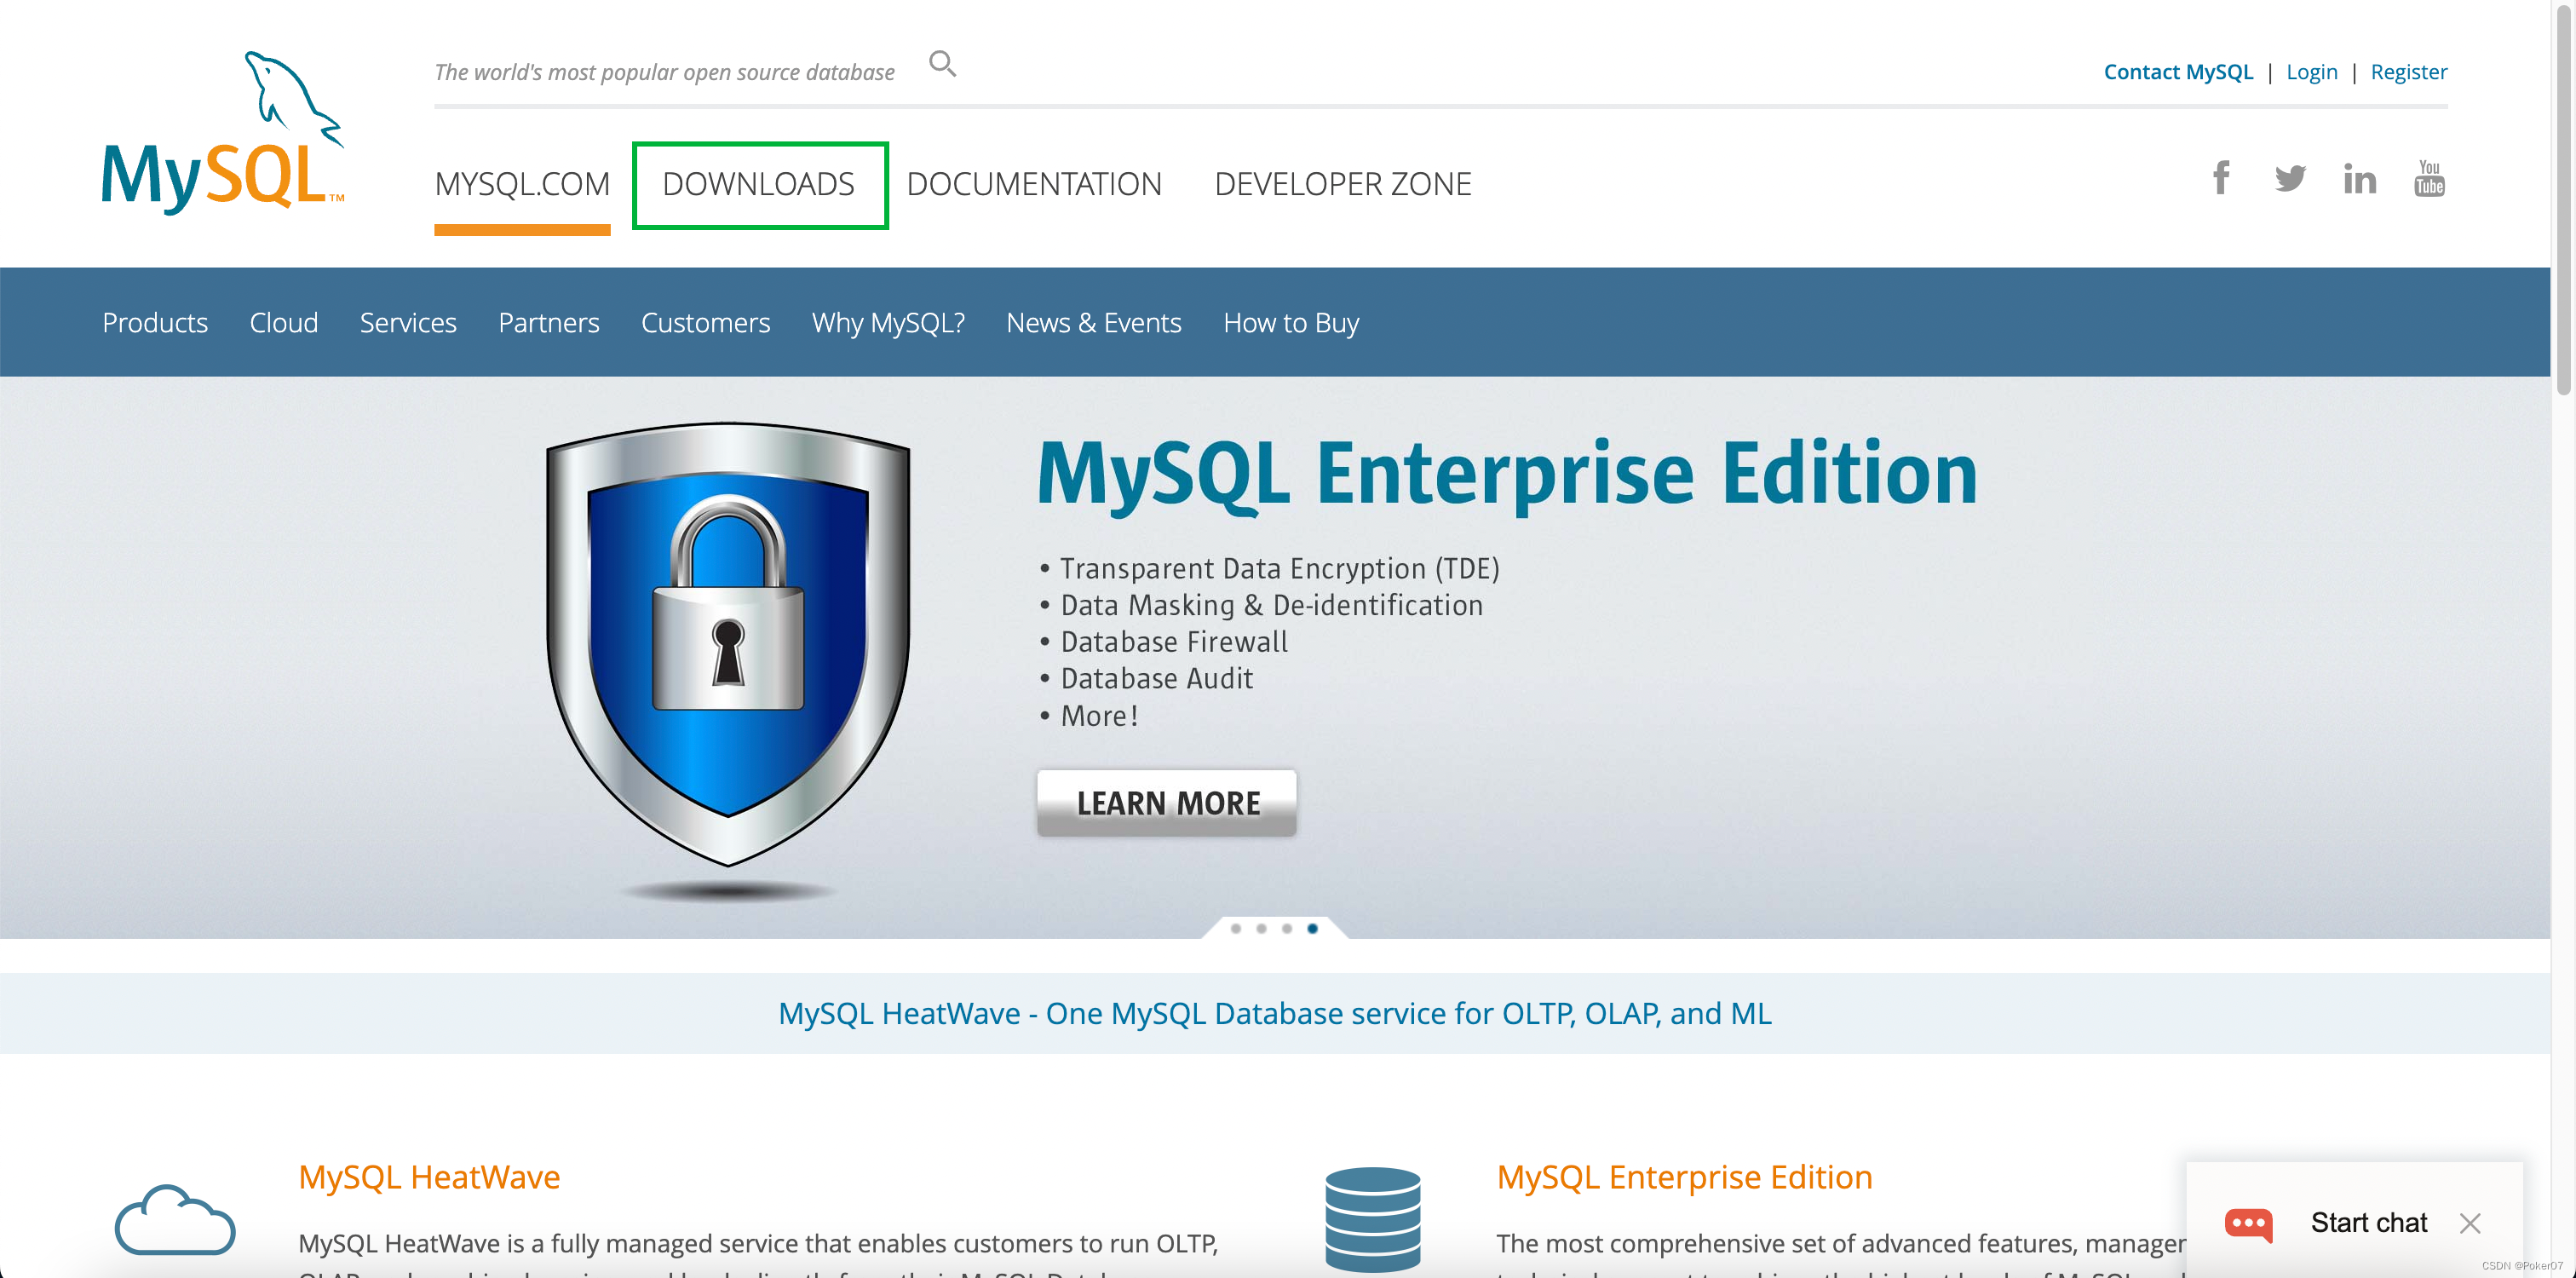Click the LEARN MORE button
The image size is (2576, 1278).
click(x=1167, y=802)
